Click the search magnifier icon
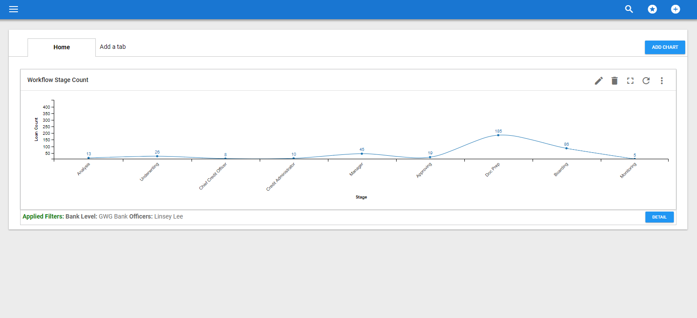The image size is (697, 318). coord(629,9)
